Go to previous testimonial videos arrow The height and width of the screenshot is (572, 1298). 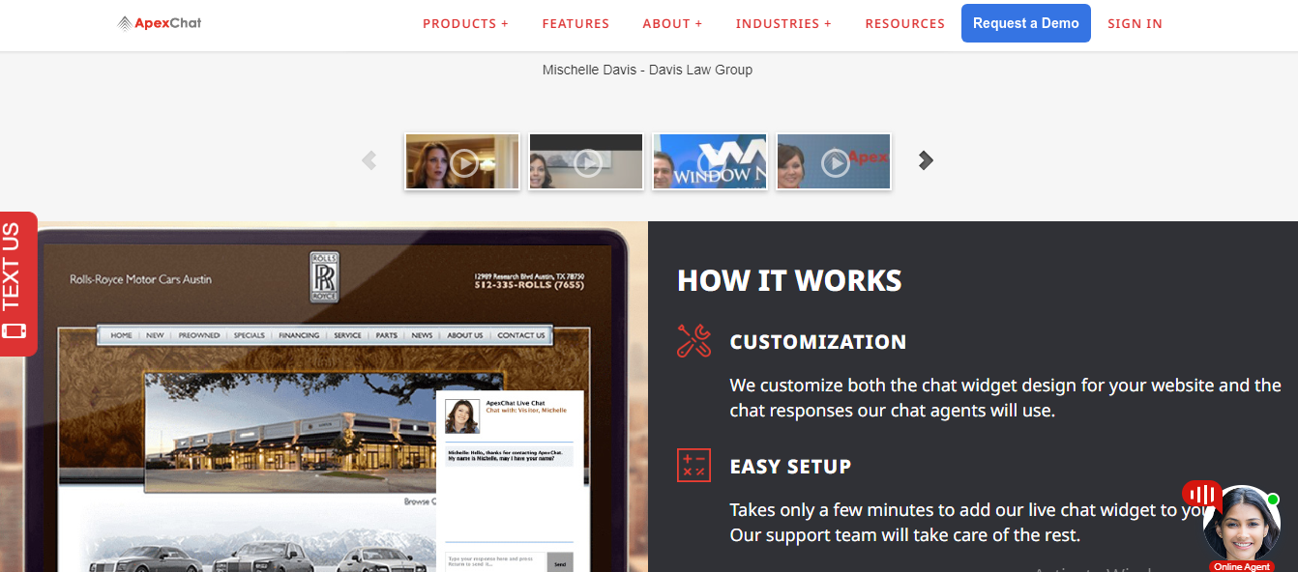pos(369,160)
